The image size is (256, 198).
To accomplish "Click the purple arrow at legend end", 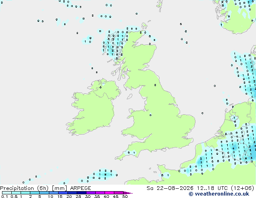I will point(128,193).
